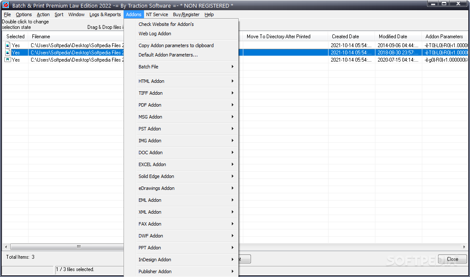Click Move To Directory After Printed header

(x=285, y=37)
